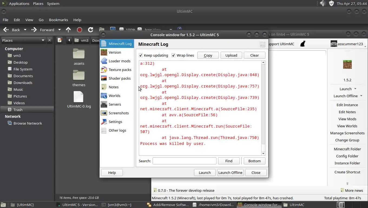Click the 1.5.2 grass block instance icon
Image resolution: width=368 pixels, height=208 pixels.
tap(347, 64)
